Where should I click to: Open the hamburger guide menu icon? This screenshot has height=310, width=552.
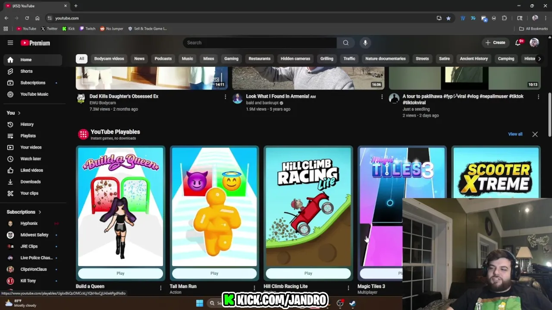tap(10, 43)
